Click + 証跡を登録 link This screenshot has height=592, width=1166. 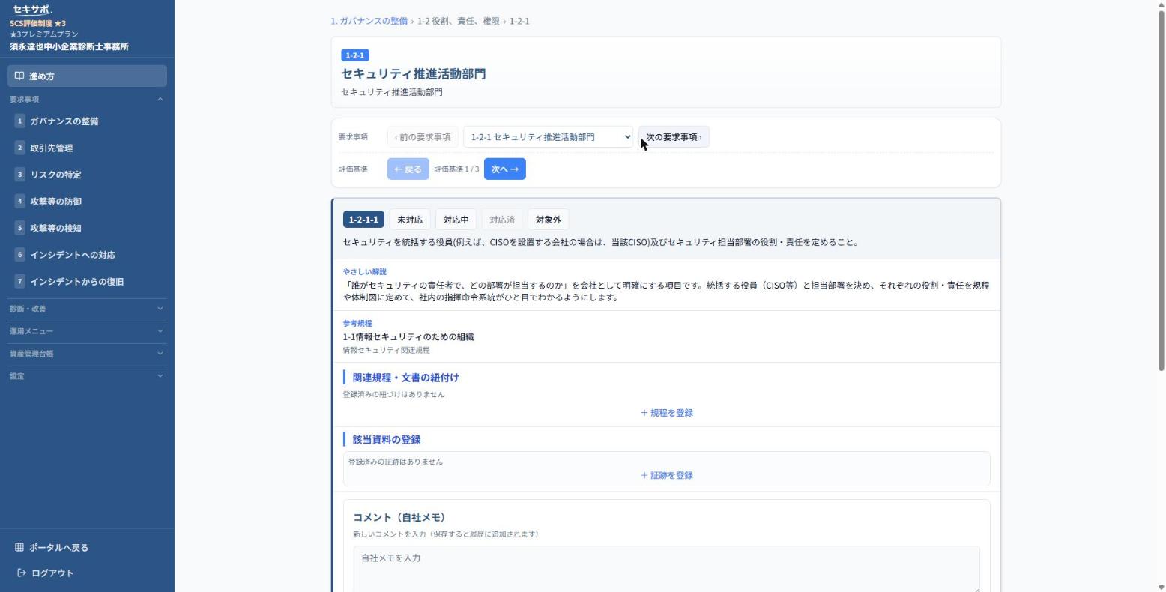coord(666,475)
